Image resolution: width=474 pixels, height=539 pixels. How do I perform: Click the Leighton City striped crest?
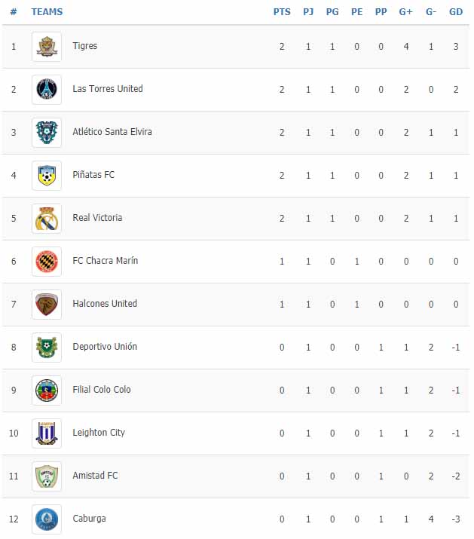[47, 433]
